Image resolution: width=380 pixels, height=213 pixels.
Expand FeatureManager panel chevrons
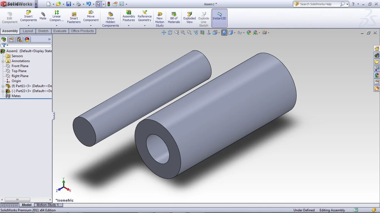click(49, 39)
